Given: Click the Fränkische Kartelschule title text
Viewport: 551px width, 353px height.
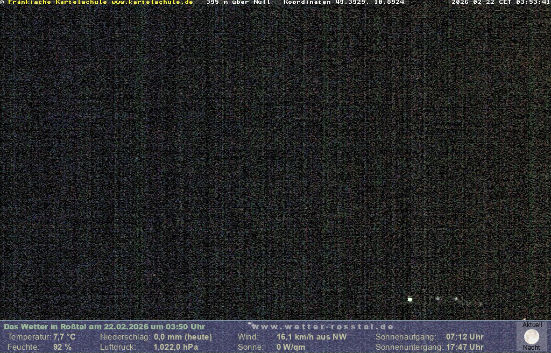Looking at the screenshot, I should [57, 3].
